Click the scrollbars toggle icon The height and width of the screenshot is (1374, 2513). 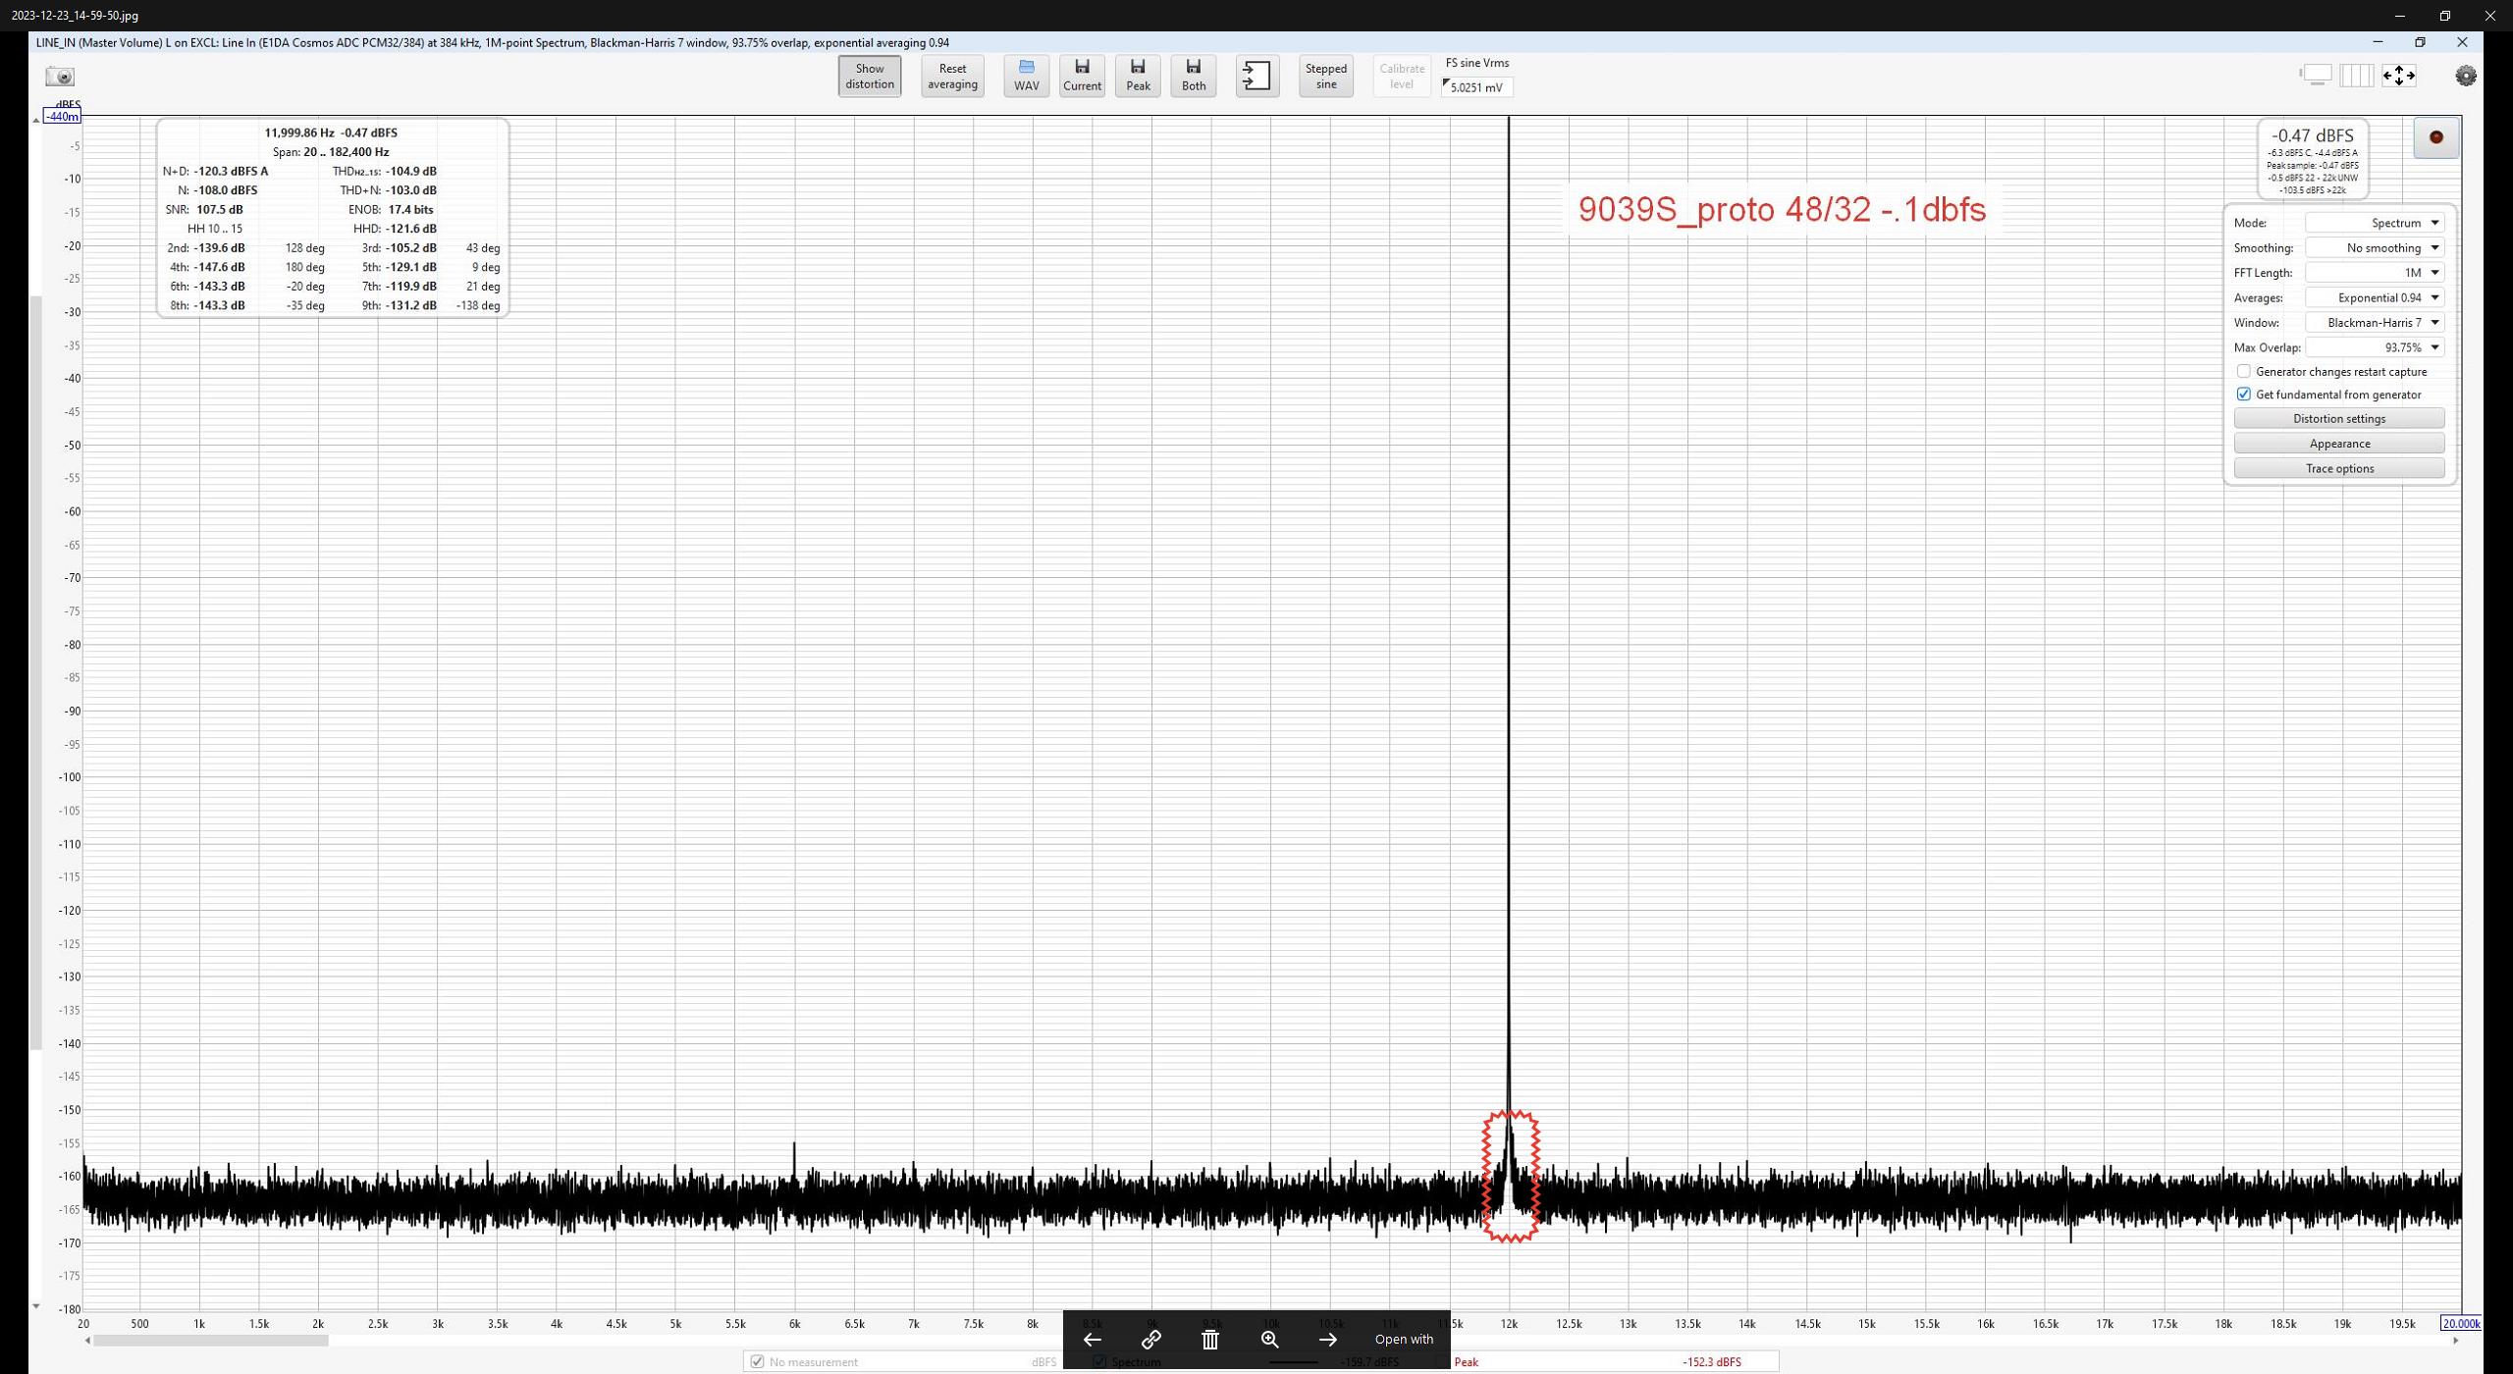pyautogui.click(x=2316, y=75)
